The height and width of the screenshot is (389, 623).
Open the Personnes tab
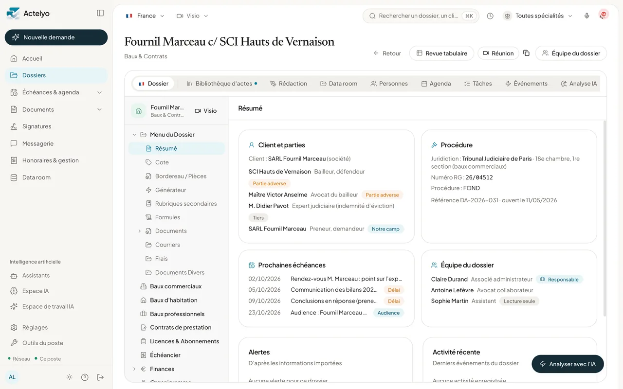coord(389,84)
